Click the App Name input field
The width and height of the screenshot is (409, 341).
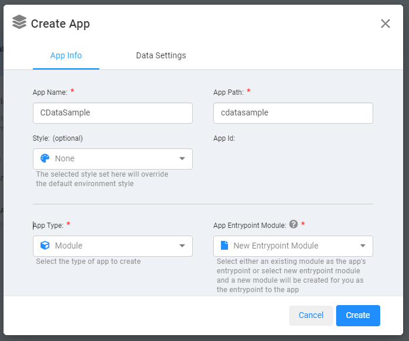tap(113, 113)
